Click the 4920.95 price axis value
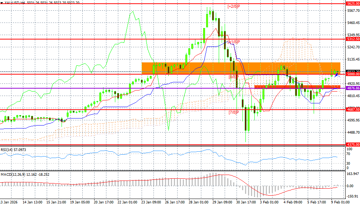This screenshot has width=360, height=206. [353, 84]
